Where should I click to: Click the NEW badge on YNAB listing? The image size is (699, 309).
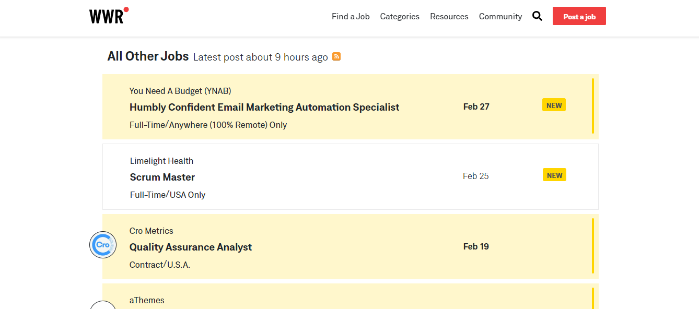click(x=554, y=105)
